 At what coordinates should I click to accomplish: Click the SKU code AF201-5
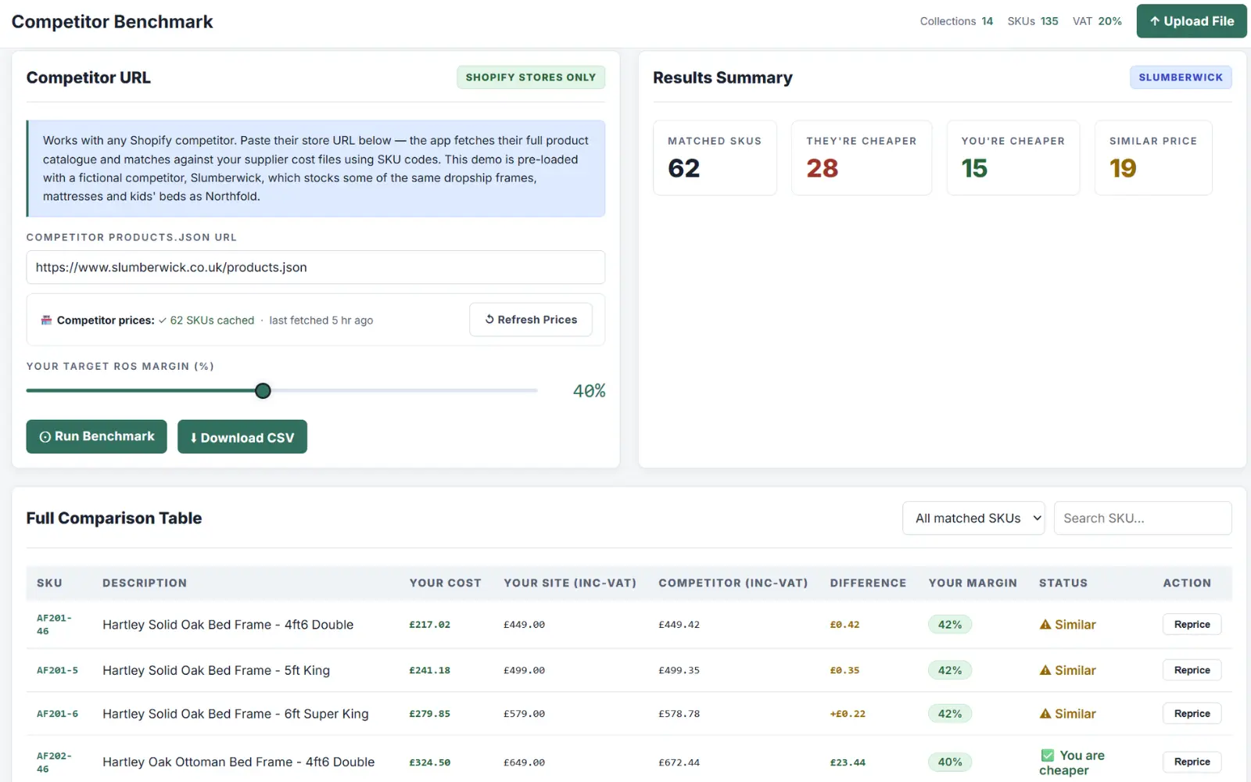click(57, 670)
